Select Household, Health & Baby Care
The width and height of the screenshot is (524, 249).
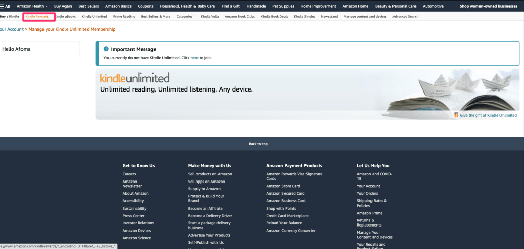pyautogui.click(x=187, y=6)
